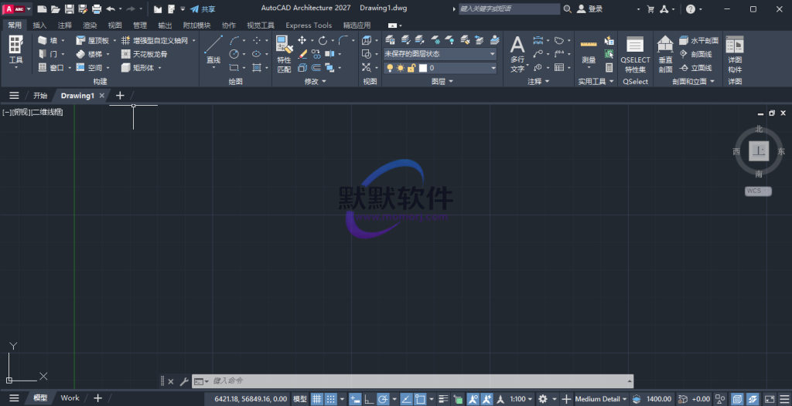The width and height of the screenshot is (792, 406).
Task: Open the 未保存的图层状态 layer state dropdown
Action: point(439,54)
